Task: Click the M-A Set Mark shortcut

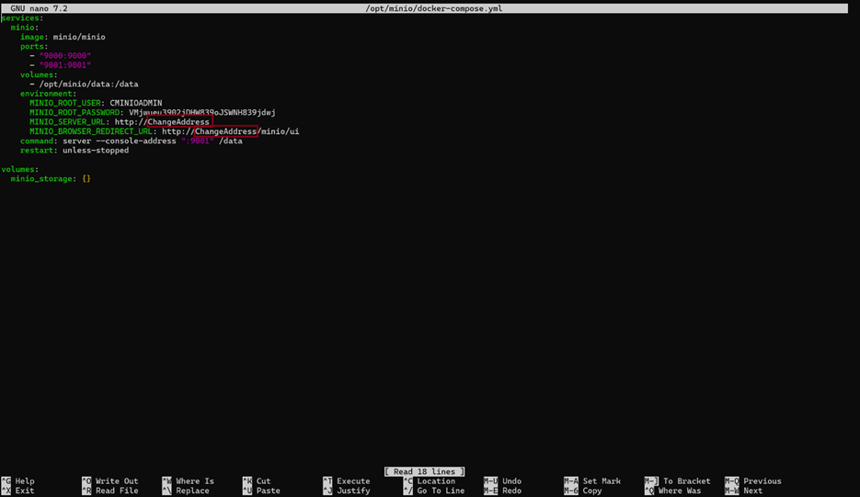Action: [593, 481]
